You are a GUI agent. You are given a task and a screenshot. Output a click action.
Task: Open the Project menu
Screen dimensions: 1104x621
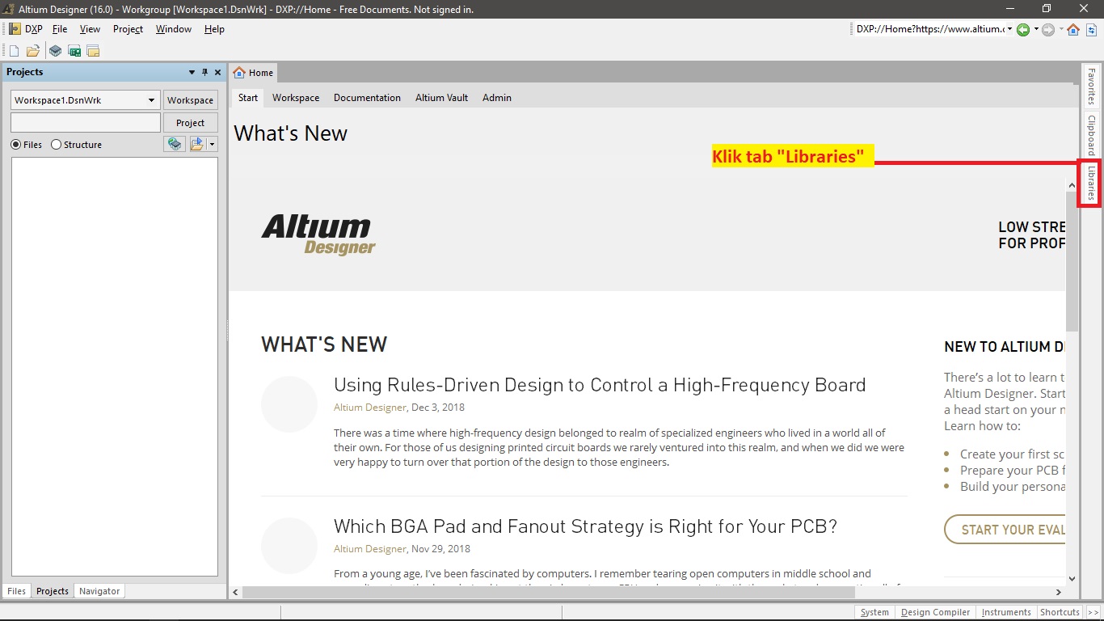(x=128, y=29)
